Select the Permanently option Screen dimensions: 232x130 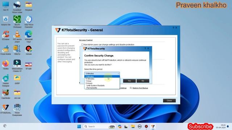coord(102,88)
